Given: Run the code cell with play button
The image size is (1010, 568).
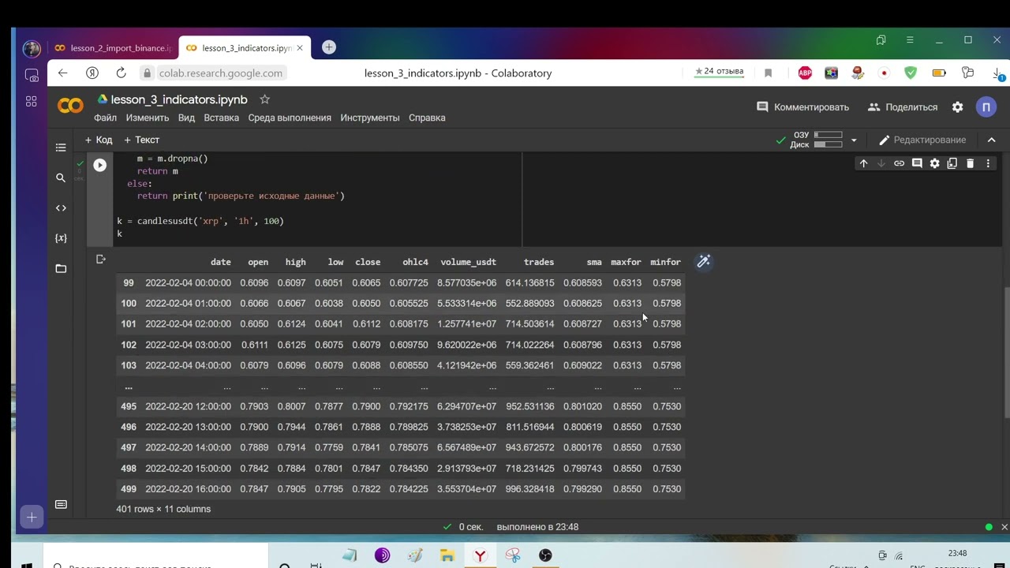Looking at the screenshot, I should tap(99, 165).
